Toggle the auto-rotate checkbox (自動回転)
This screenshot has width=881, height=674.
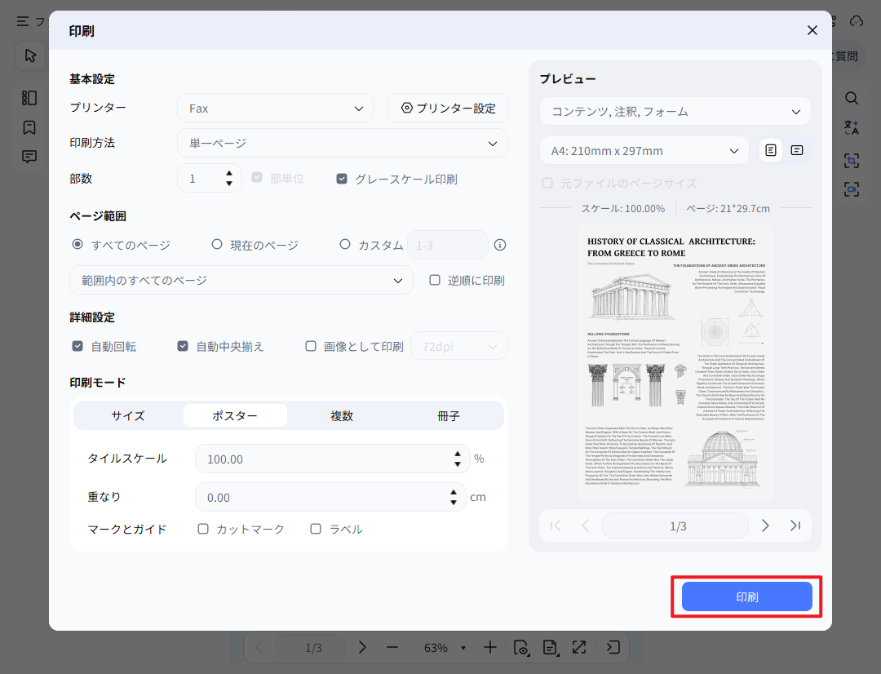pyautogui.click(x=77, y=346)
